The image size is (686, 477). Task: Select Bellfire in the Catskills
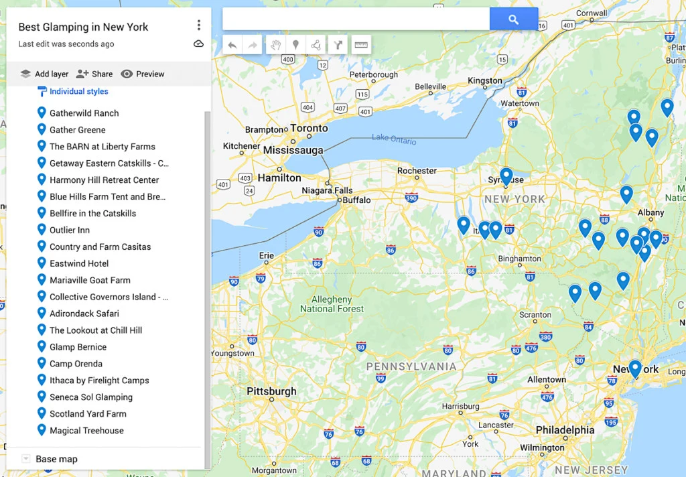click(92, 213)
